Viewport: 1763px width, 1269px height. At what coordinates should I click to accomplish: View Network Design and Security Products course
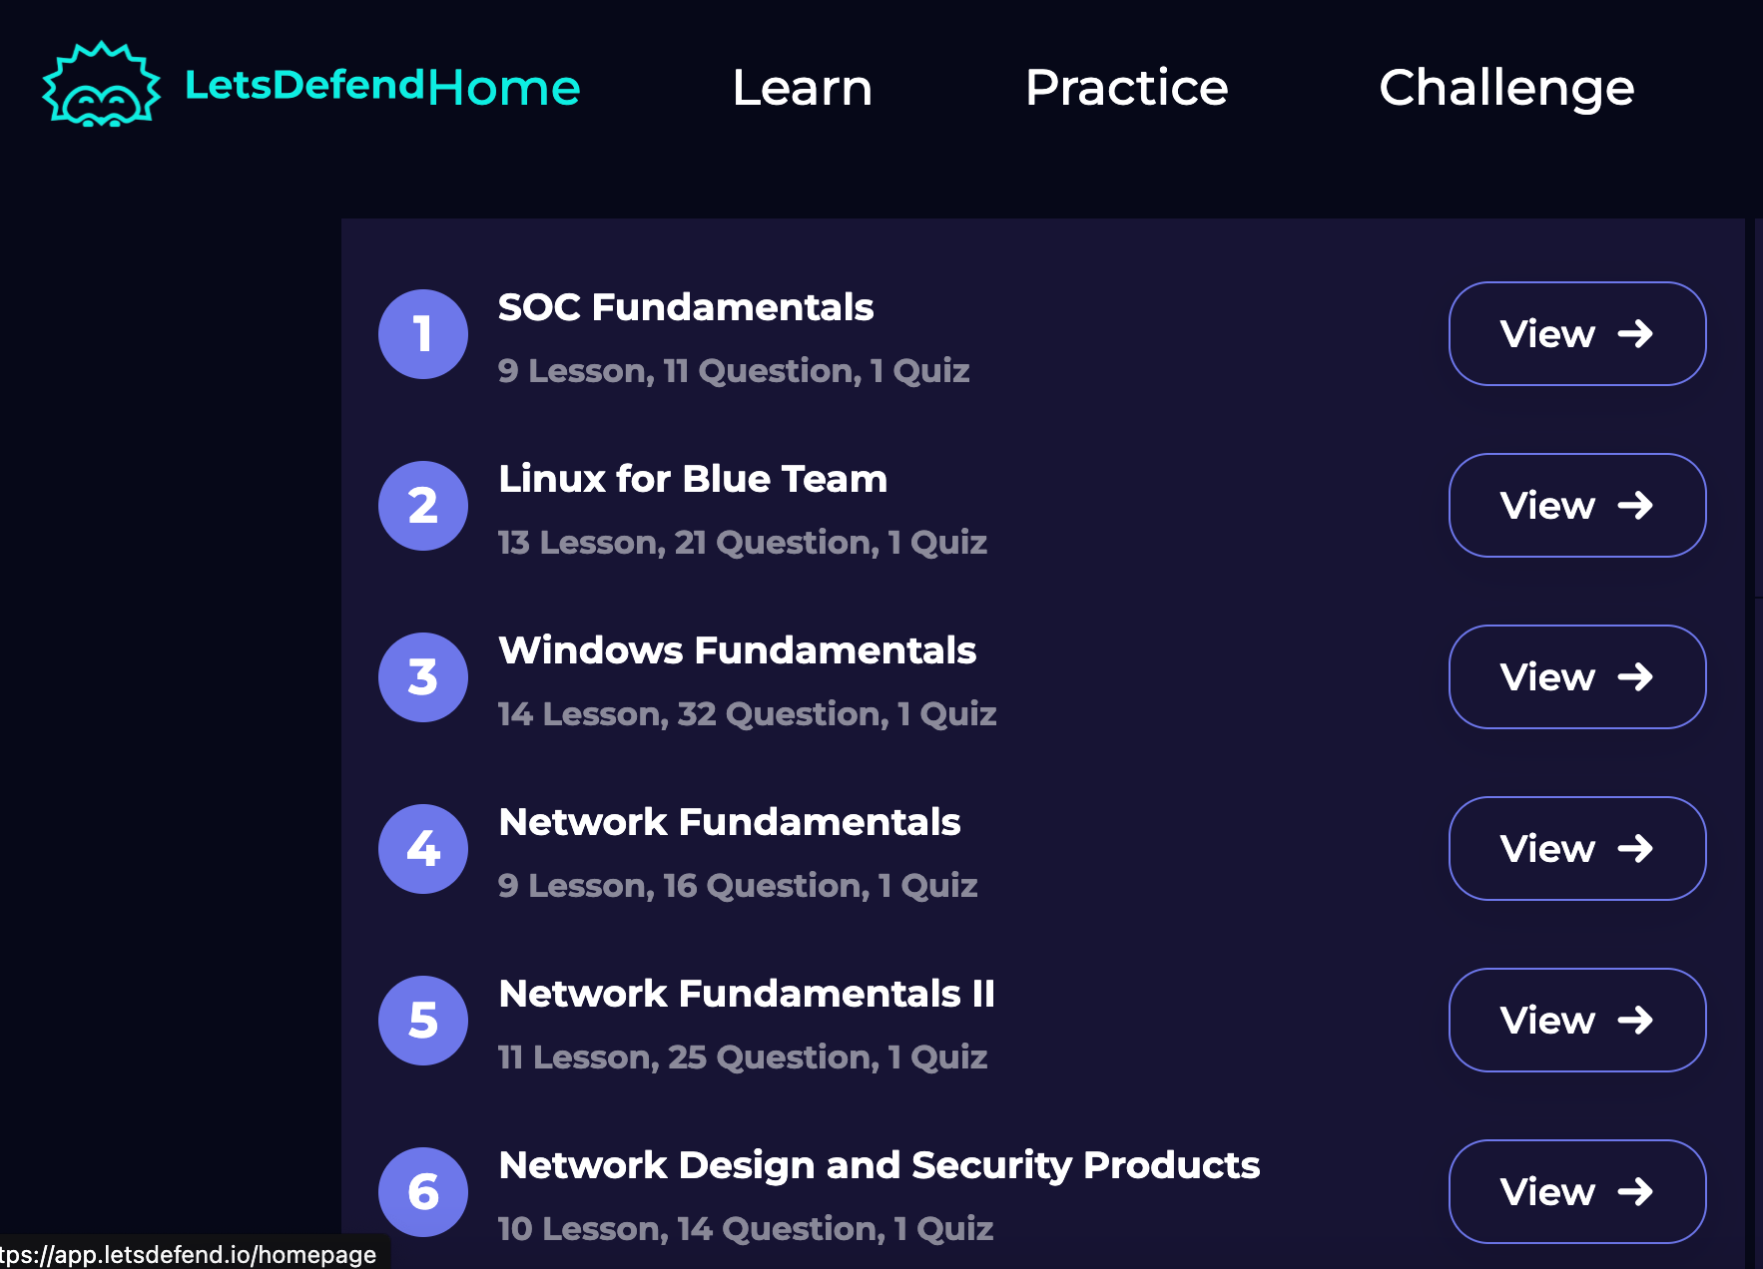pos(1577,1192)
